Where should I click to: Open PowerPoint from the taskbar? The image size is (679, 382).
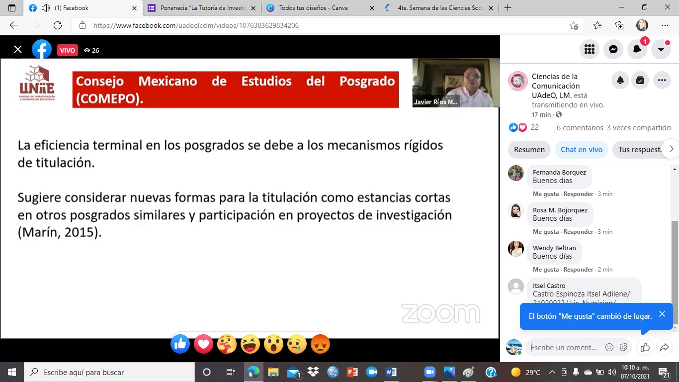point(352,372)
